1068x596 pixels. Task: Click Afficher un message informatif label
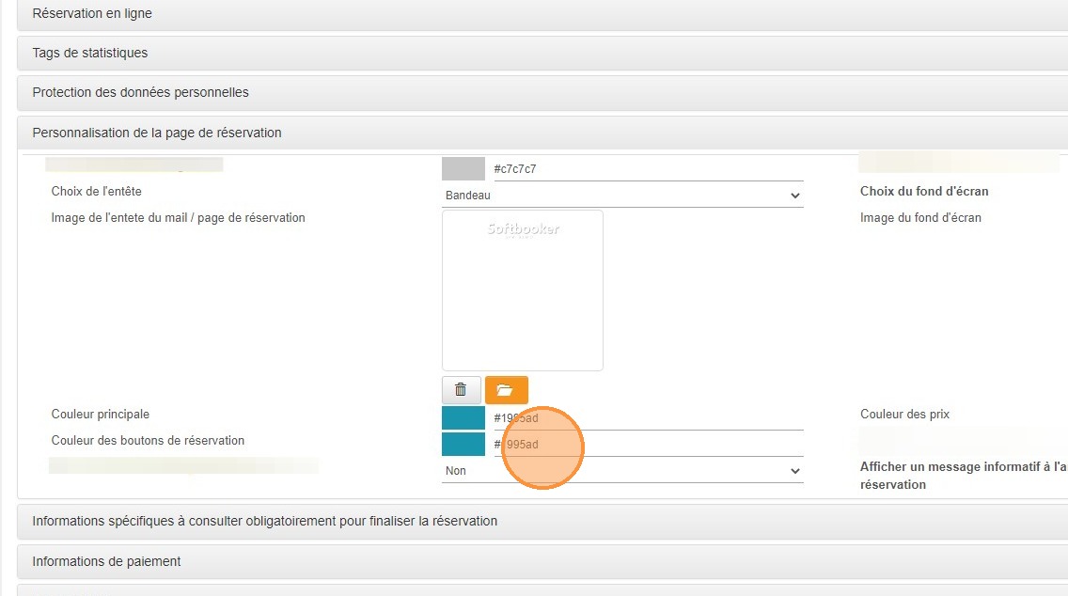tap(964, 476)
